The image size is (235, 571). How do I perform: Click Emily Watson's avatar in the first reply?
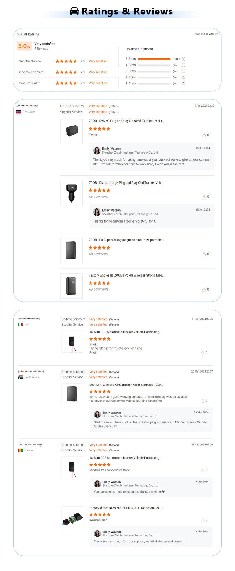pos(97,150)
